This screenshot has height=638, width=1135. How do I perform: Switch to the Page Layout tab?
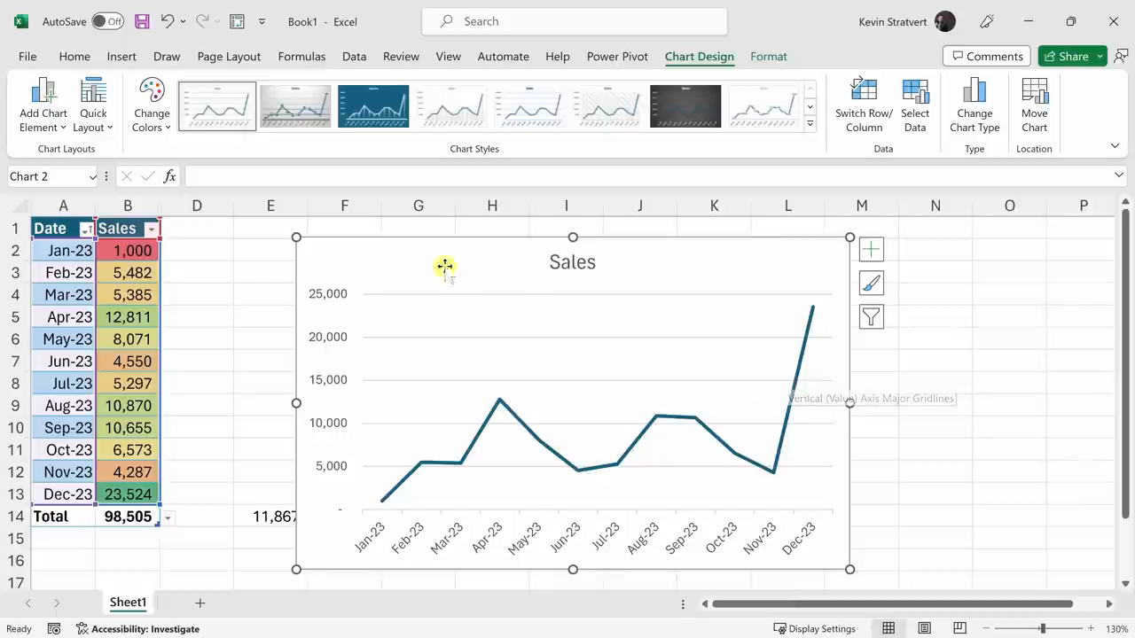pos(229,56)
